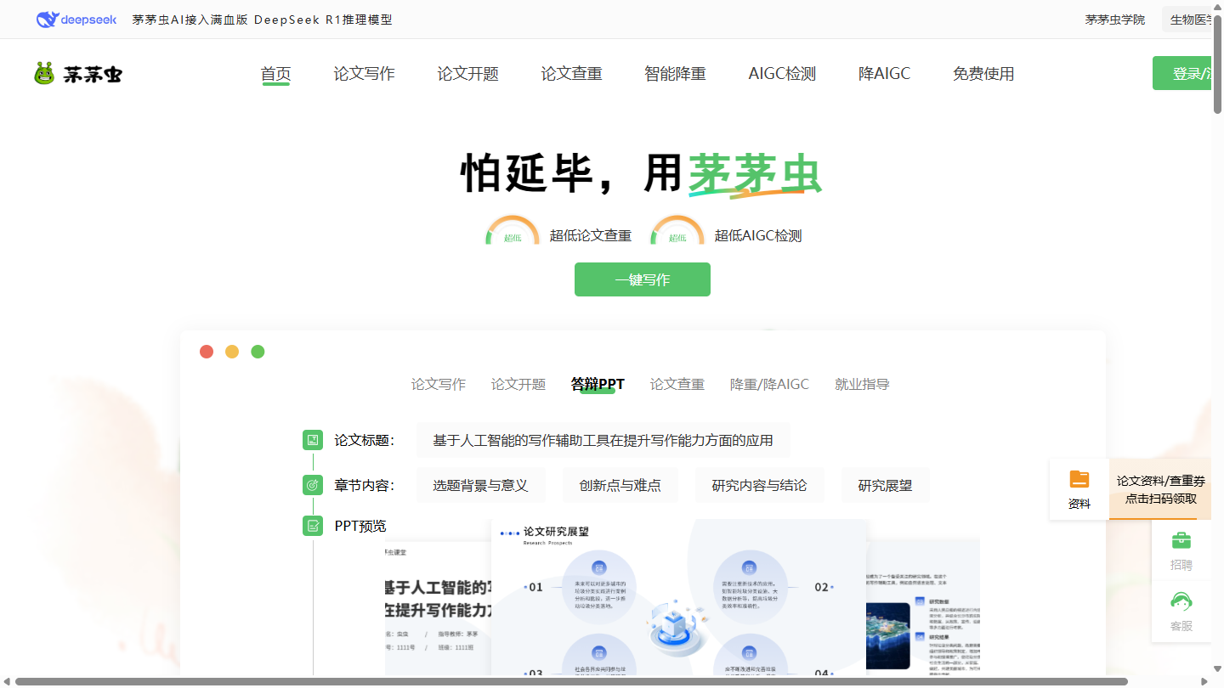Open 茅茅虫学院 link
This screenshot has height=688, width=1224.
[x=1114, y=20]
